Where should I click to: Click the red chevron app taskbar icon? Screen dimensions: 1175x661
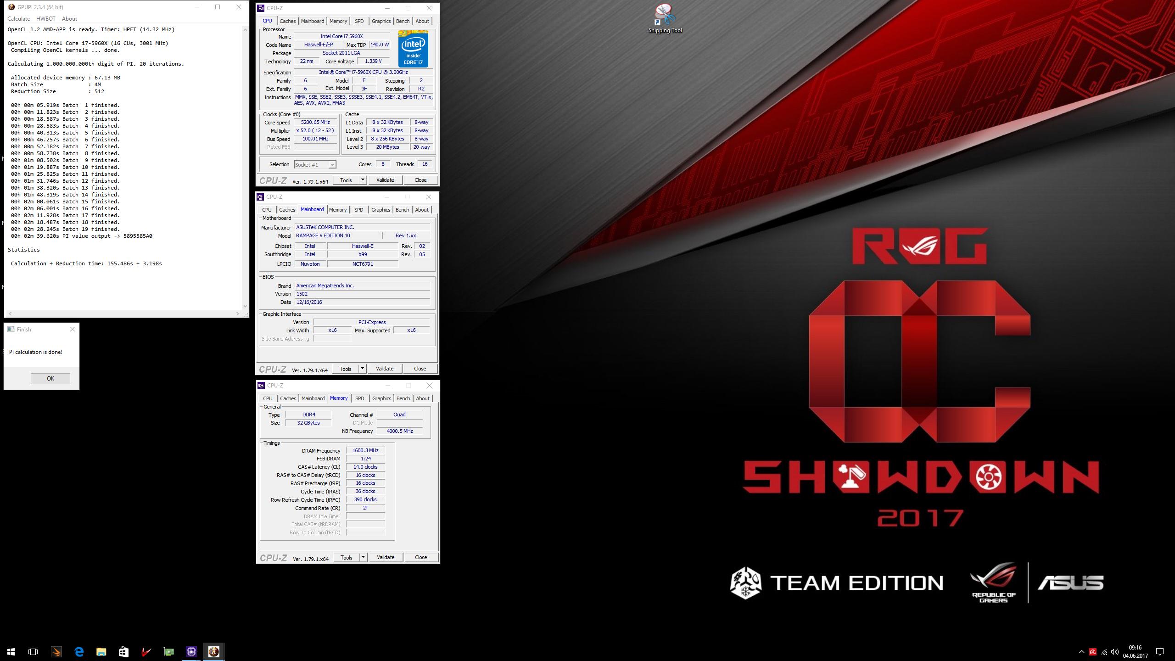(x=146, y=651)
